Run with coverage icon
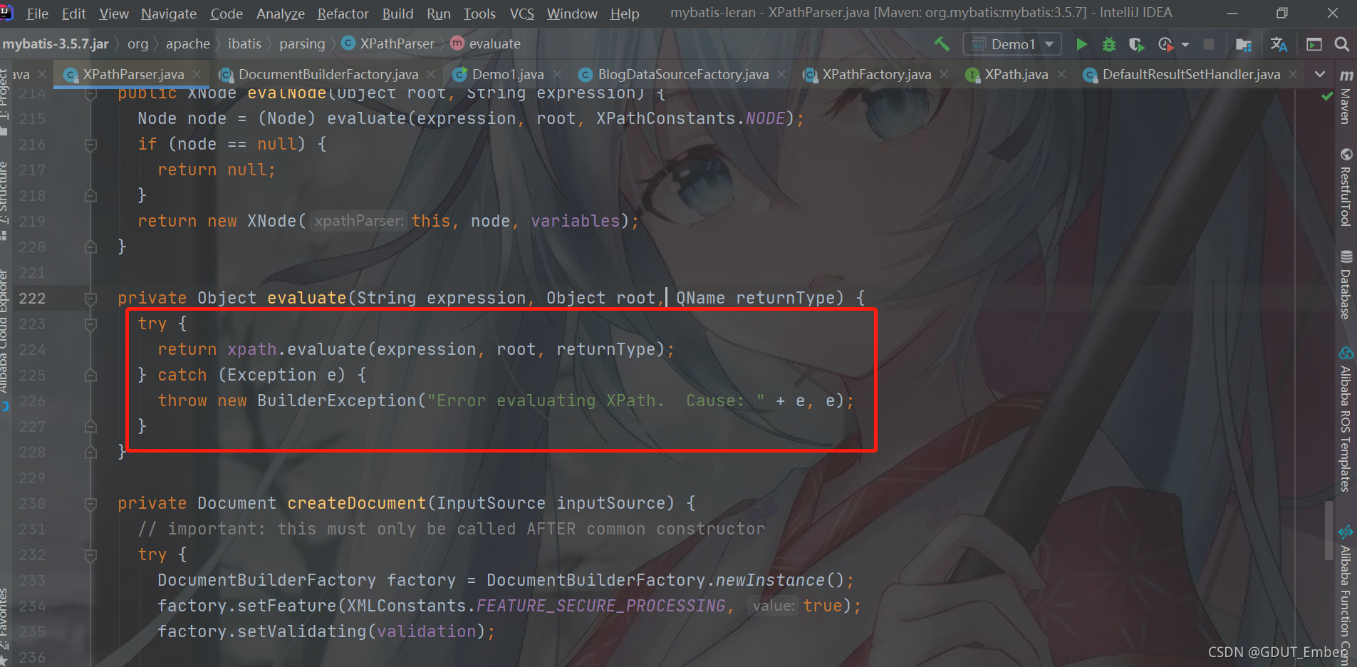 [1137, 44]
